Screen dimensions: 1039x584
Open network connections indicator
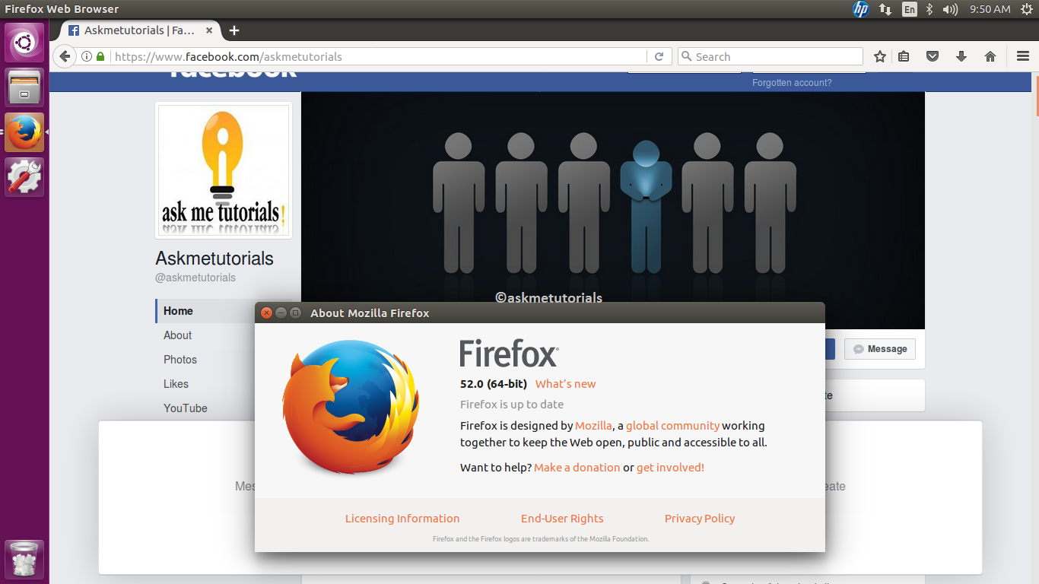885,9
